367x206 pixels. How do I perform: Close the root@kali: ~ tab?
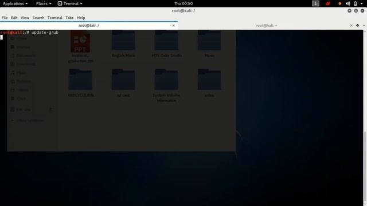tap(352, 25)
